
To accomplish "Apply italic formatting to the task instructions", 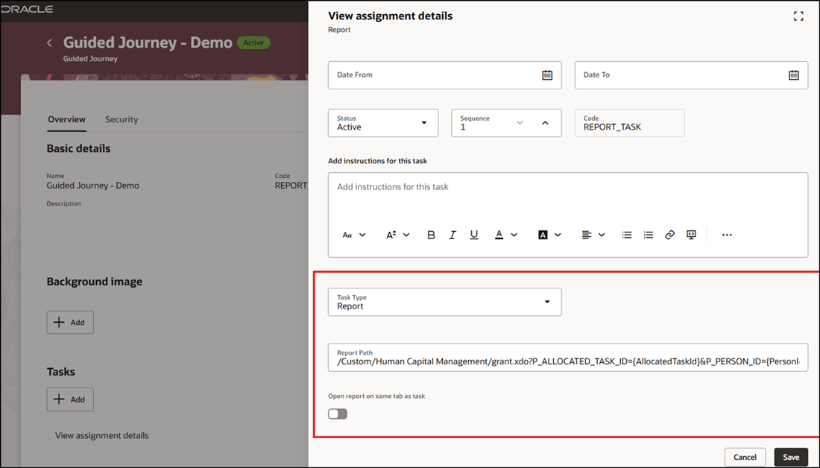I will pyautogui.click(x=452, y=234).
